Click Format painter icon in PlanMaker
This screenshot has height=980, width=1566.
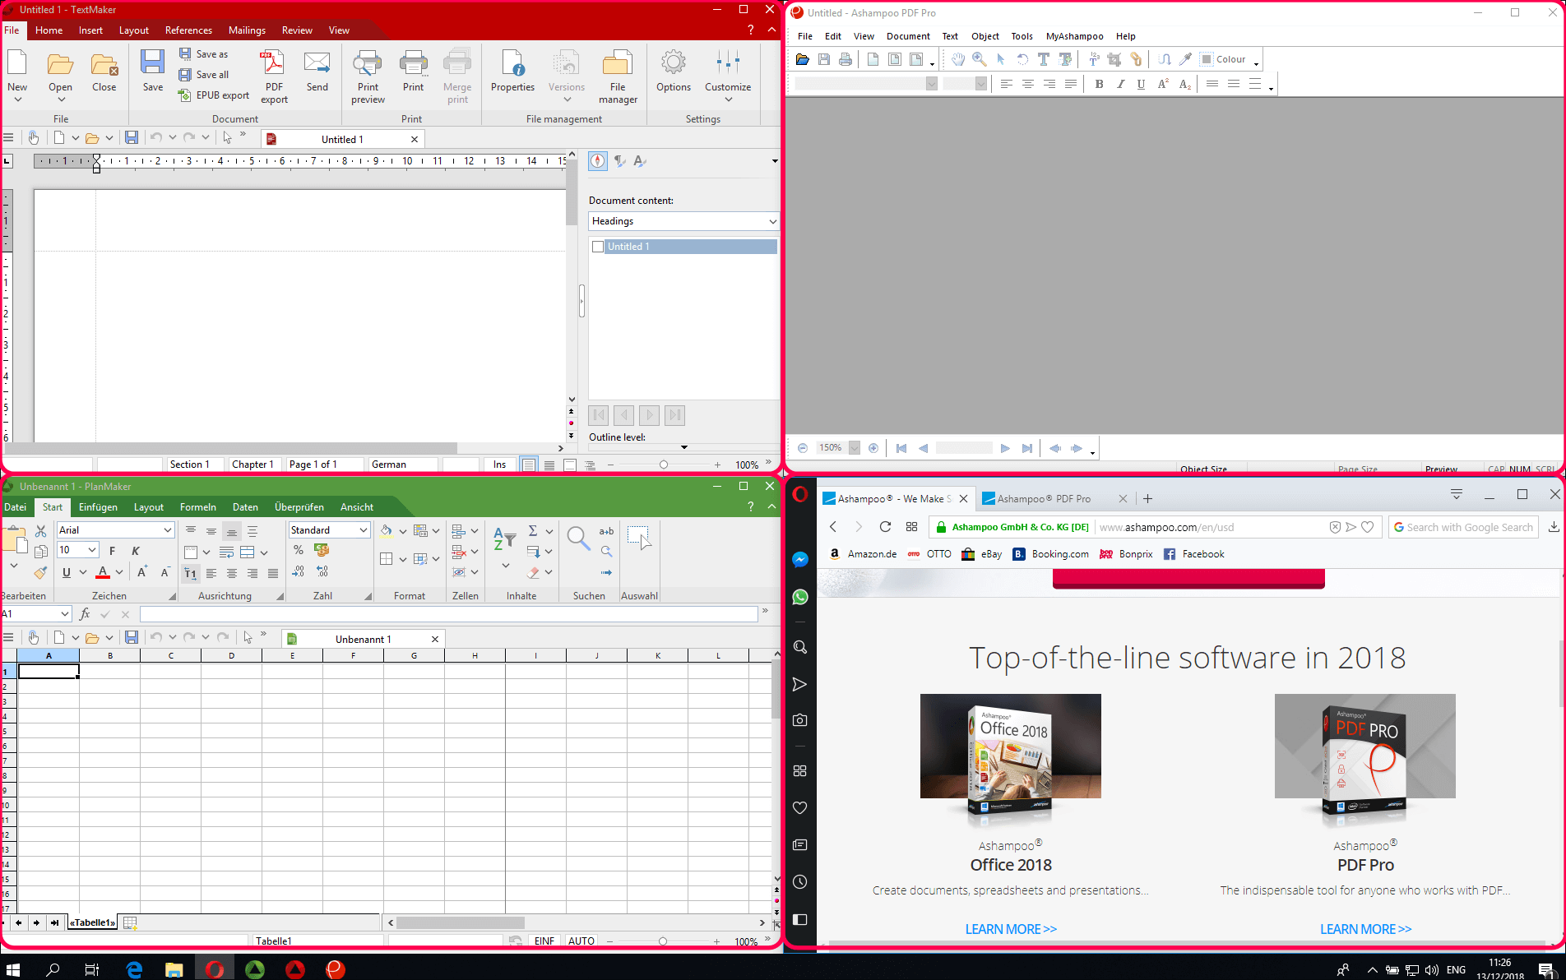pyautogui.click(x=39, y=572)
